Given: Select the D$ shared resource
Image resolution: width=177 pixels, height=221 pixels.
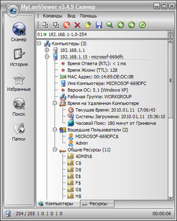Looking at the screenshot, I should click(x=78, y=170).
